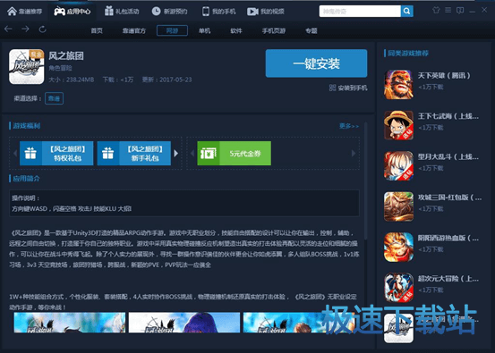The image size is (495, 353).
Task: Open the 王下七武海 game icon
Action: pos(398,125)
